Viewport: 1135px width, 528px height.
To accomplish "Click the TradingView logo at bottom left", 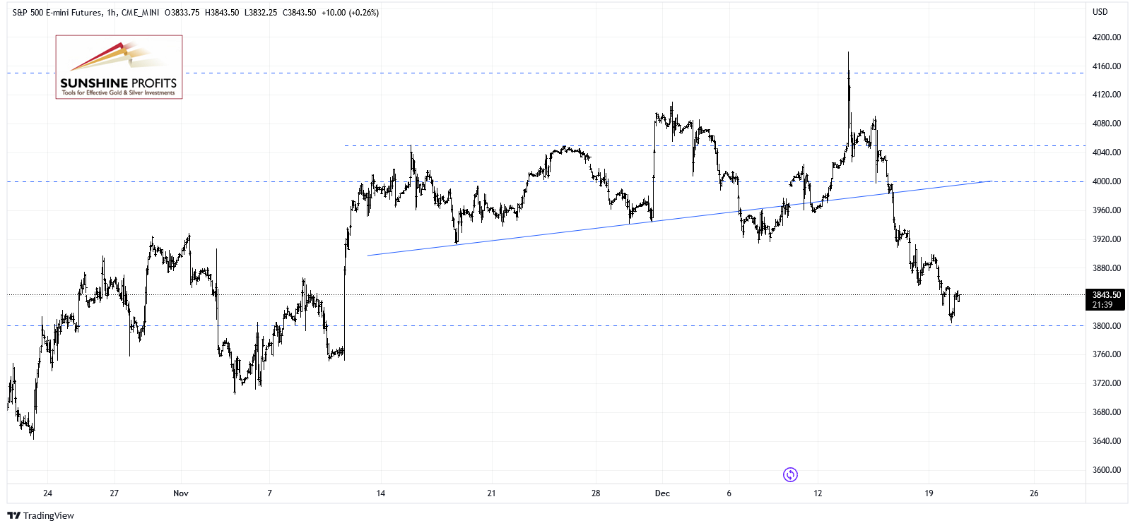I will pyautogui.click(x=40, y=515).
